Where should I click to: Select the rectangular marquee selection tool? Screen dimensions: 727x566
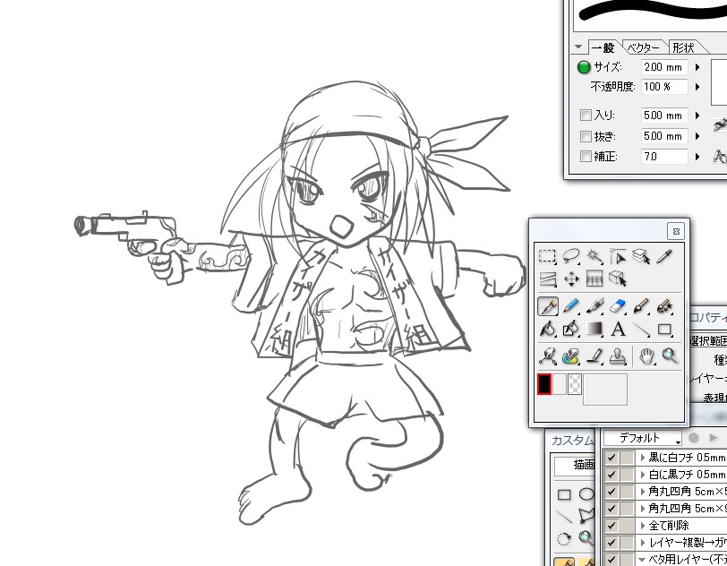click(547, 257)
